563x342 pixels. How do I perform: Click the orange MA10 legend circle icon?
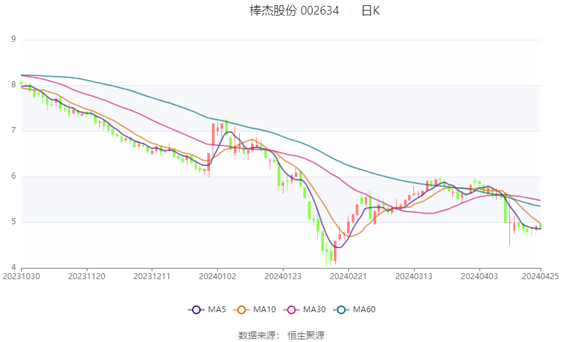pos(241,310)
